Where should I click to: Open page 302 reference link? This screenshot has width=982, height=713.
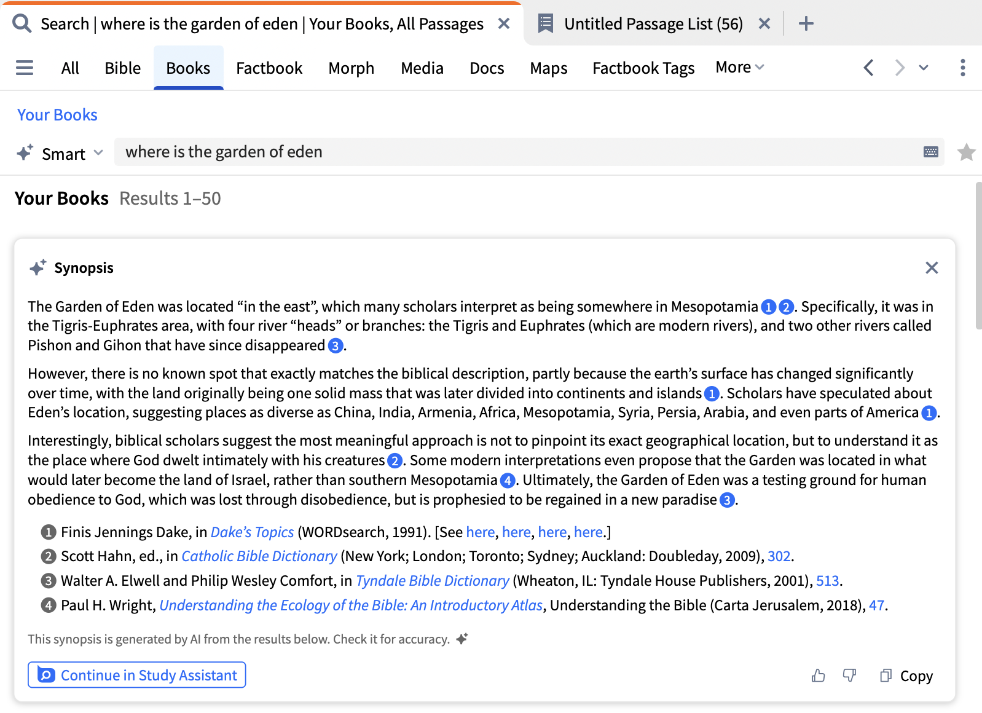pos(779,556)
